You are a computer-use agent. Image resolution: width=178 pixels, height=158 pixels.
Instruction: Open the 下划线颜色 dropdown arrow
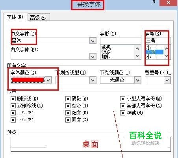coord(137,80)
